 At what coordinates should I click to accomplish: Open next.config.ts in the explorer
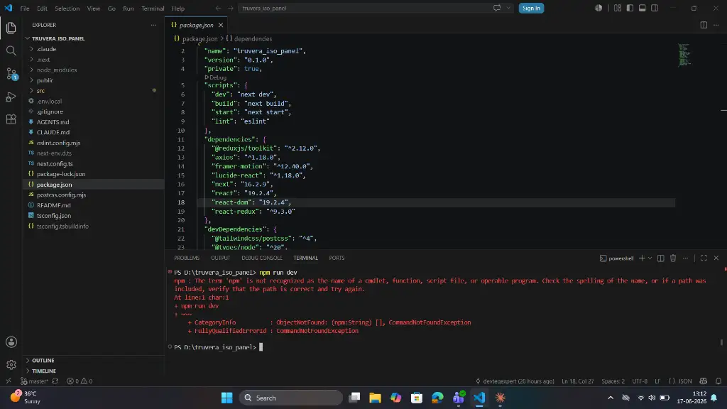point(55,164)
